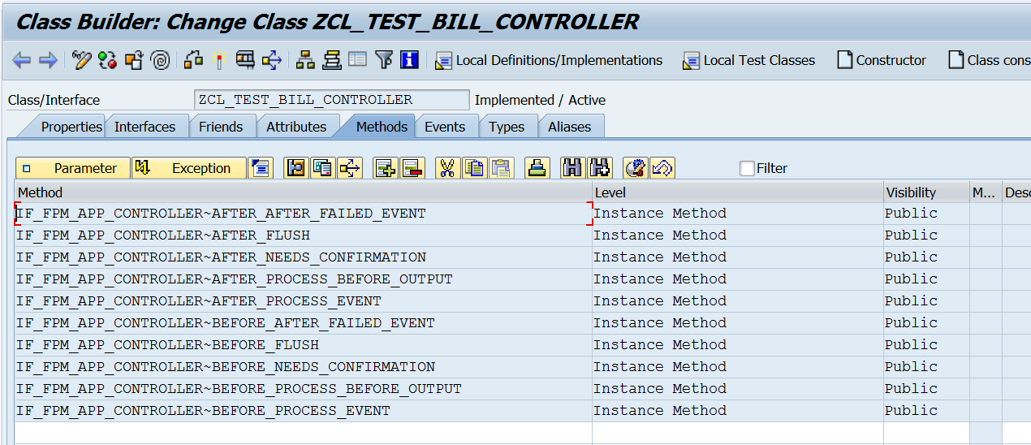Image resolution: width=1031 pixels, height=445 pixels.
Task: Switch to the Events tab
Action: [x=445, y=127]
